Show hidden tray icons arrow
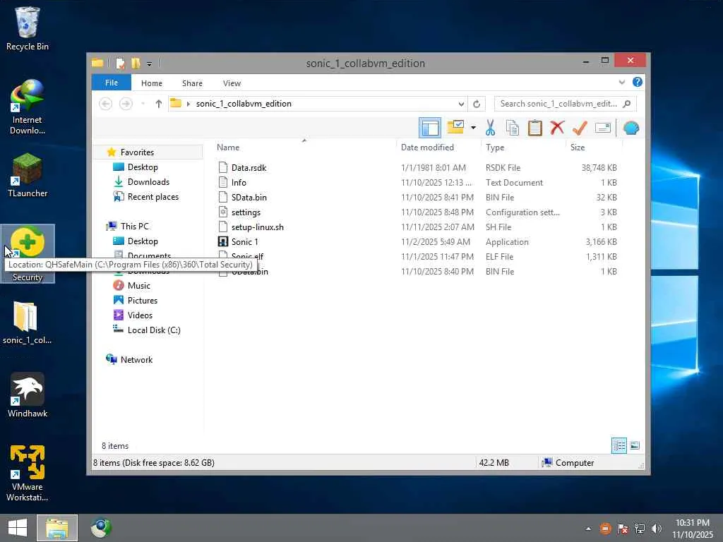The width and height of the screenshot is (723, 542). (x=588, y=529)
